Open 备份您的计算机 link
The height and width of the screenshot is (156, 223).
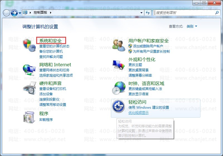click(51, 52)
